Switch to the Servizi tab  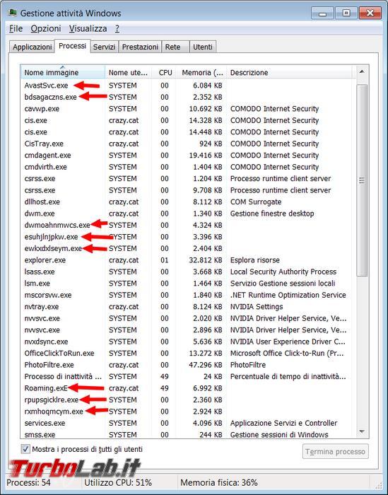point(104,47)
